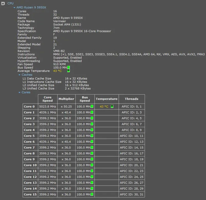Image resolution: width=206 pixels, height=200 pixels.
Task: Click Core 1 bus speed graph icon
Action: click(92, 112)
